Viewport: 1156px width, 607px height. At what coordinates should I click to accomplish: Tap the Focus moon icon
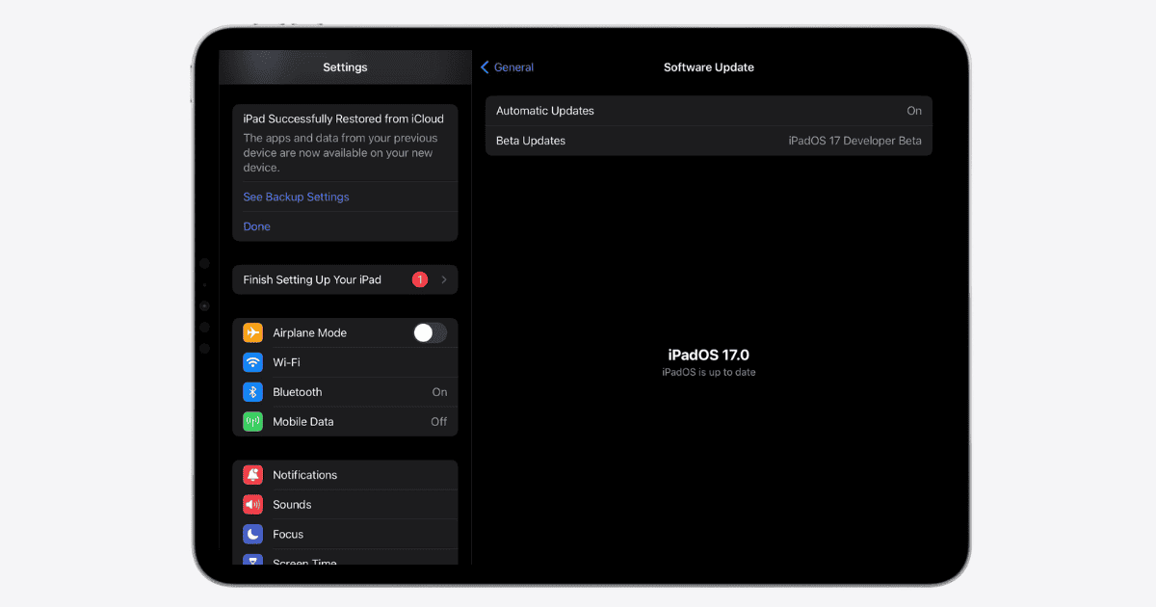(x=252, y=534)
